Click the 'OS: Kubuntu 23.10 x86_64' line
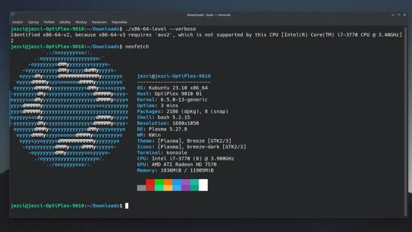The image size is (412, 232). tap(172, 88)
